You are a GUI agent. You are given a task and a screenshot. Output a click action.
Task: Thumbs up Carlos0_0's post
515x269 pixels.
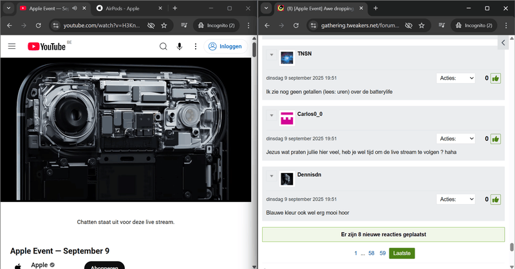pos(496,139)
